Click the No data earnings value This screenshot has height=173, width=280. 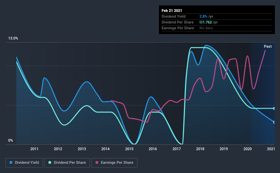tap(206, 28)
